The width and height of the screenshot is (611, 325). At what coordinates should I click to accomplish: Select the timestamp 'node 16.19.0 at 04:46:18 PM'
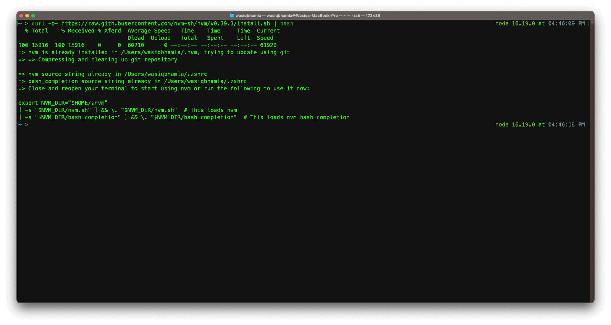tap(540, 125)
